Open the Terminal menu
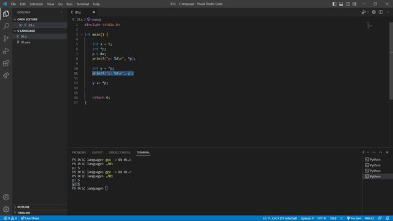393x221 pixels. 83,4
